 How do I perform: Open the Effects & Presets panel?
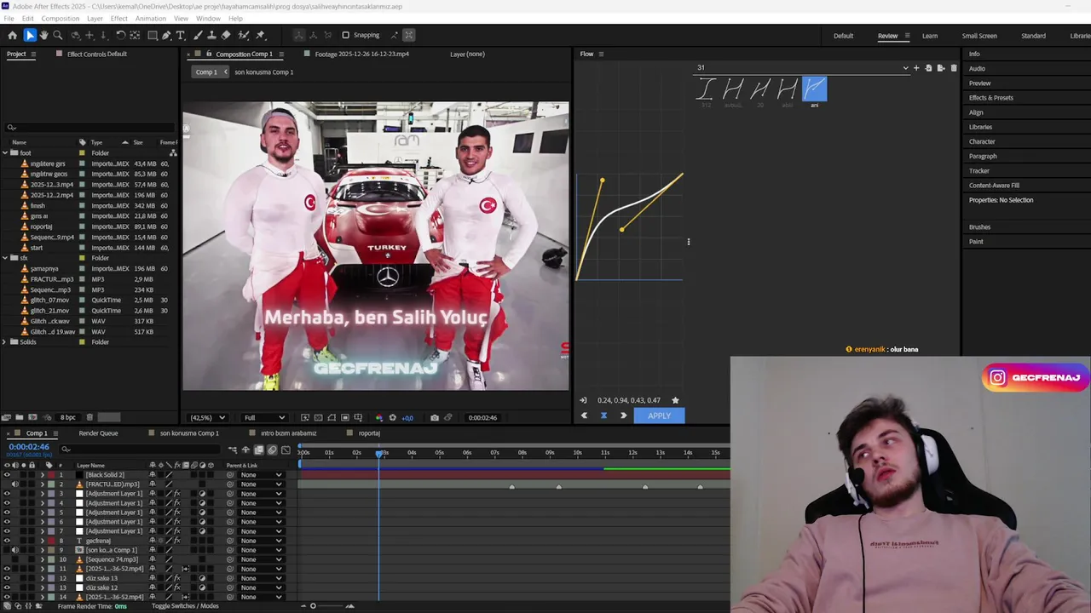[990, 98]
